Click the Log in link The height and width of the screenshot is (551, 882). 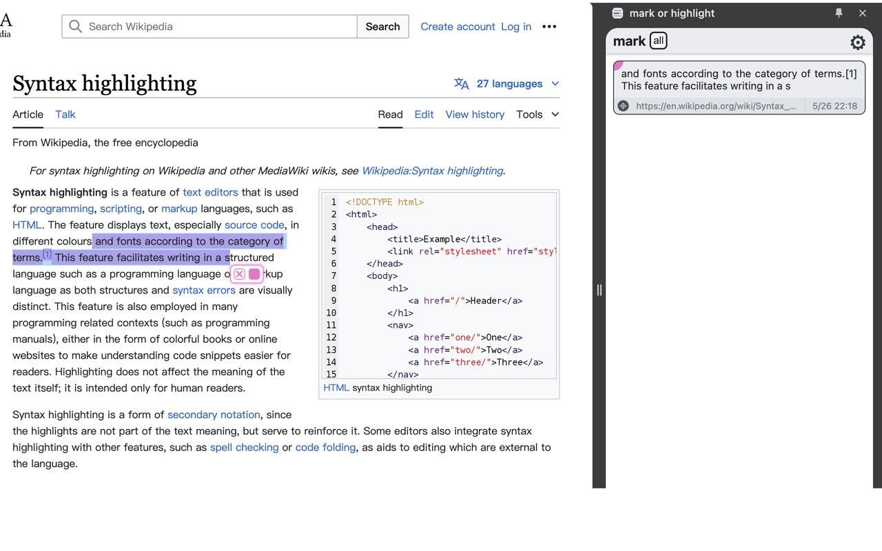516,27
